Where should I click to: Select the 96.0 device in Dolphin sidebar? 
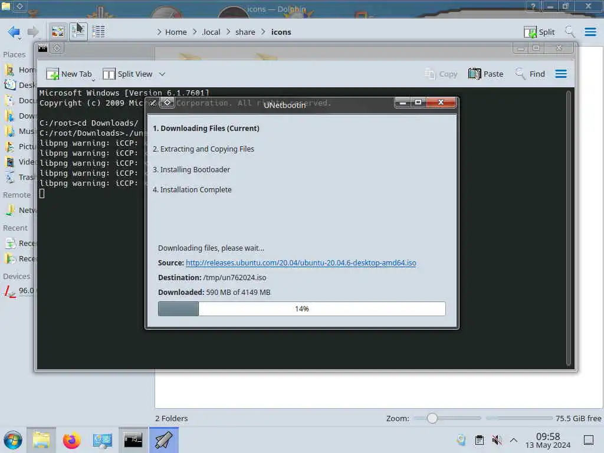point(19,291)
